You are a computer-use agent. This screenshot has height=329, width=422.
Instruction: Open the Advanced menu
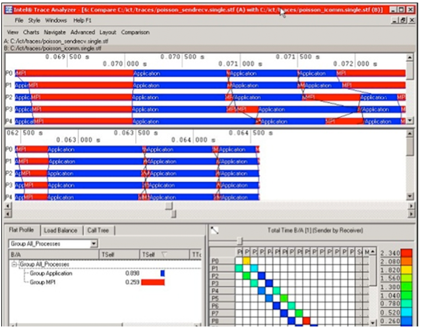point(82,32)
